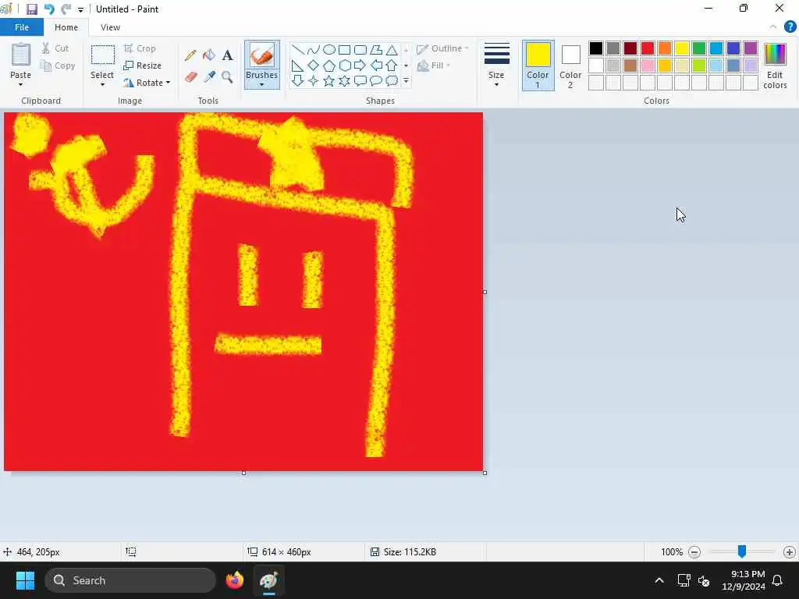The image size is (799, 599).
Task: Click the taskbar Search box
Action: pos(130,580)
